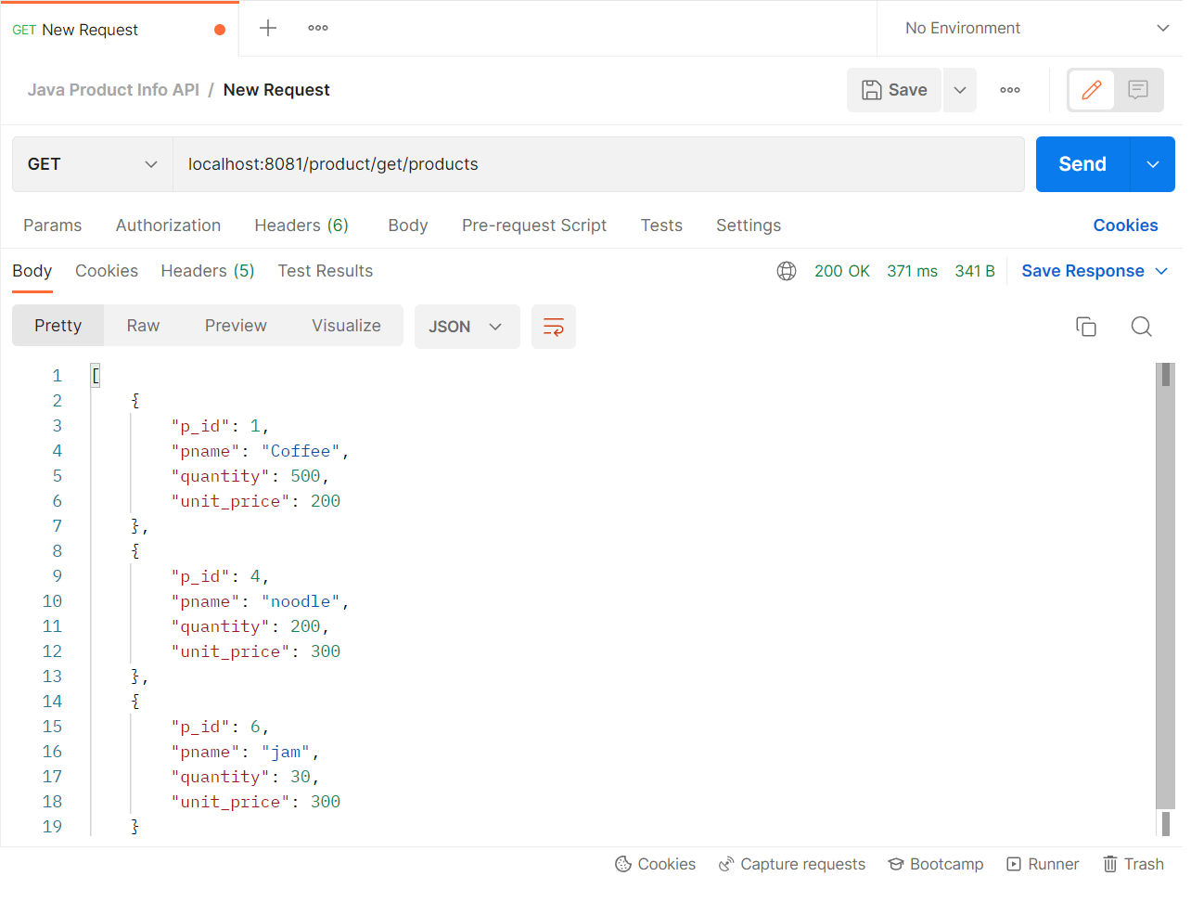This screenshot has height=902, width=1191.
Task: Toggle line wrapping in the response viewer
Action: click(553, 327)
